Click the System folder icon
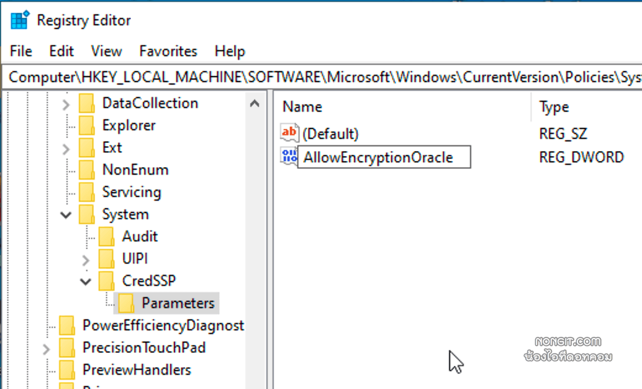Viewport: 642px width, 389px height. point(86,214)
